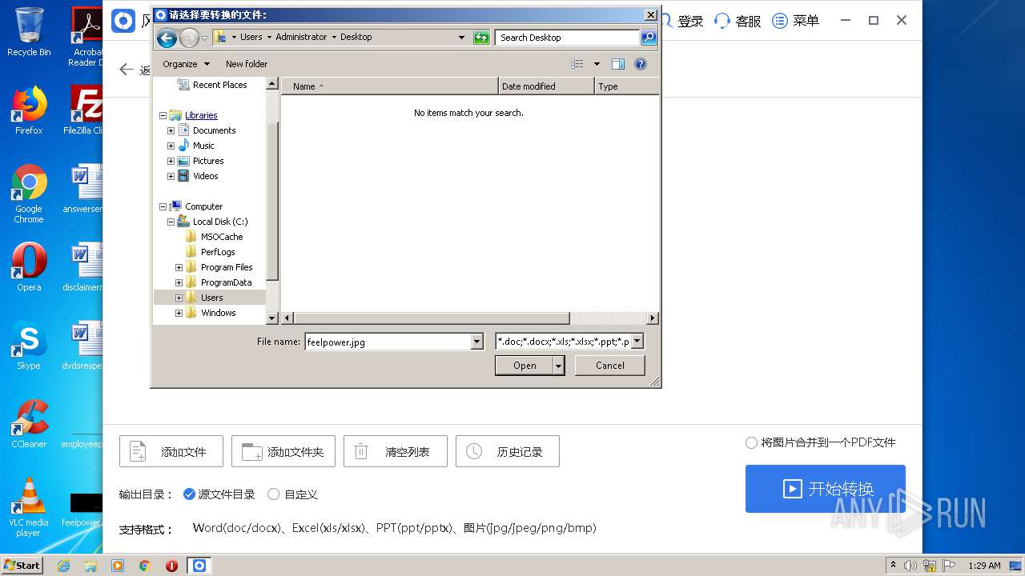Click the Open button

tap(525, 366)
